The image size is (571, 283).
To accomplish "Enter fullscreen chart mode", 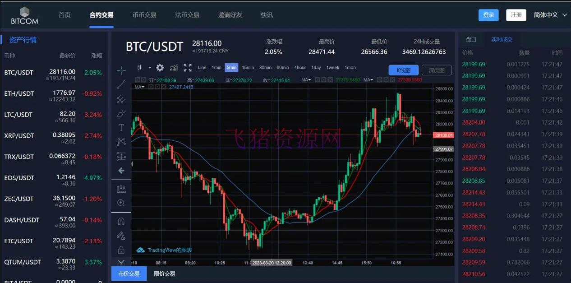I will 188,68.
